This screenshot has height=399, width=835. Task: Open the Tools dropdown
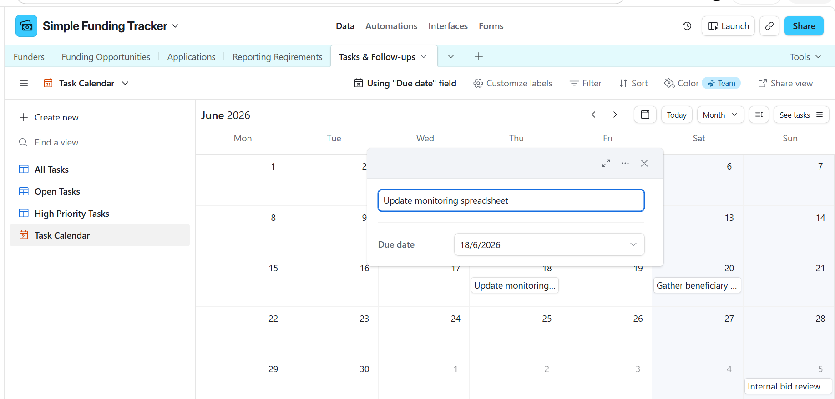(805, 56)
